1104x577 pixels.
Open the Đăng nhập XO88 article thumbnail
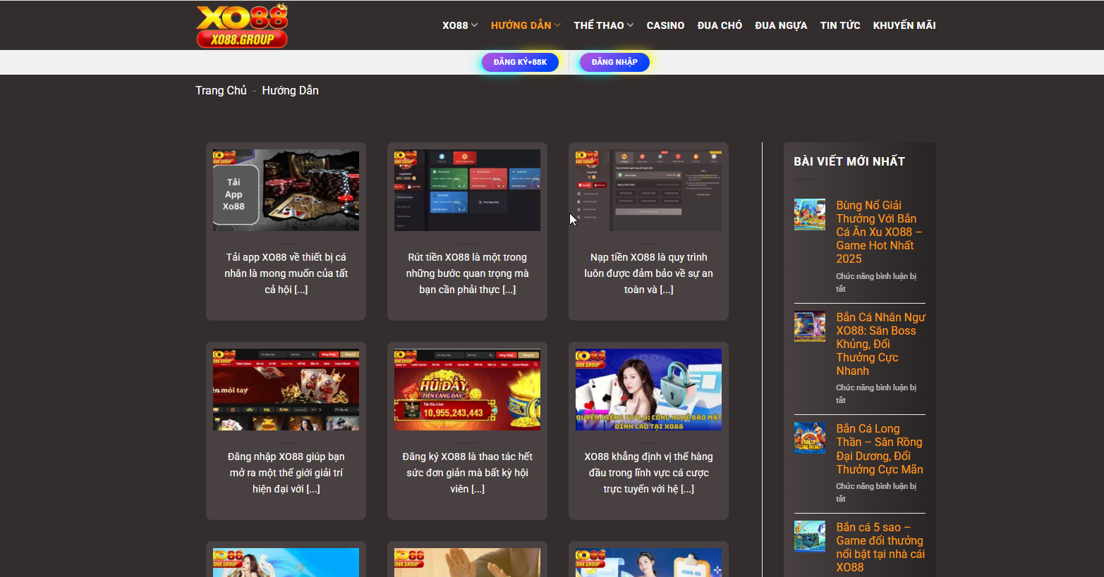click(286, 390)
